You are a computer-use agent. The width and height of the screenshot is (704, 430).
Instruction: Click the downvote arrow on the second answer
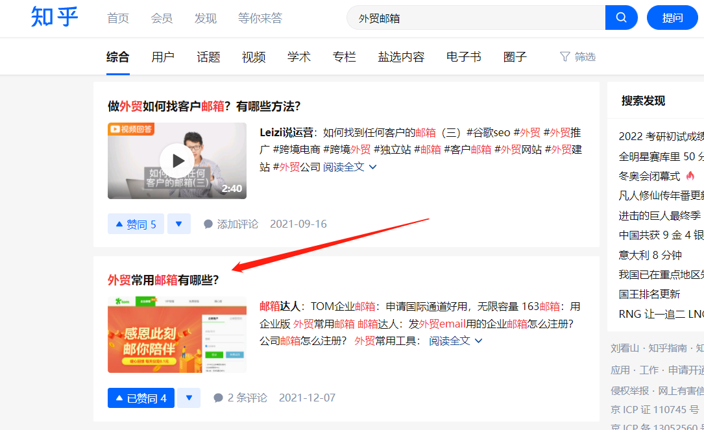pos(189,398)
